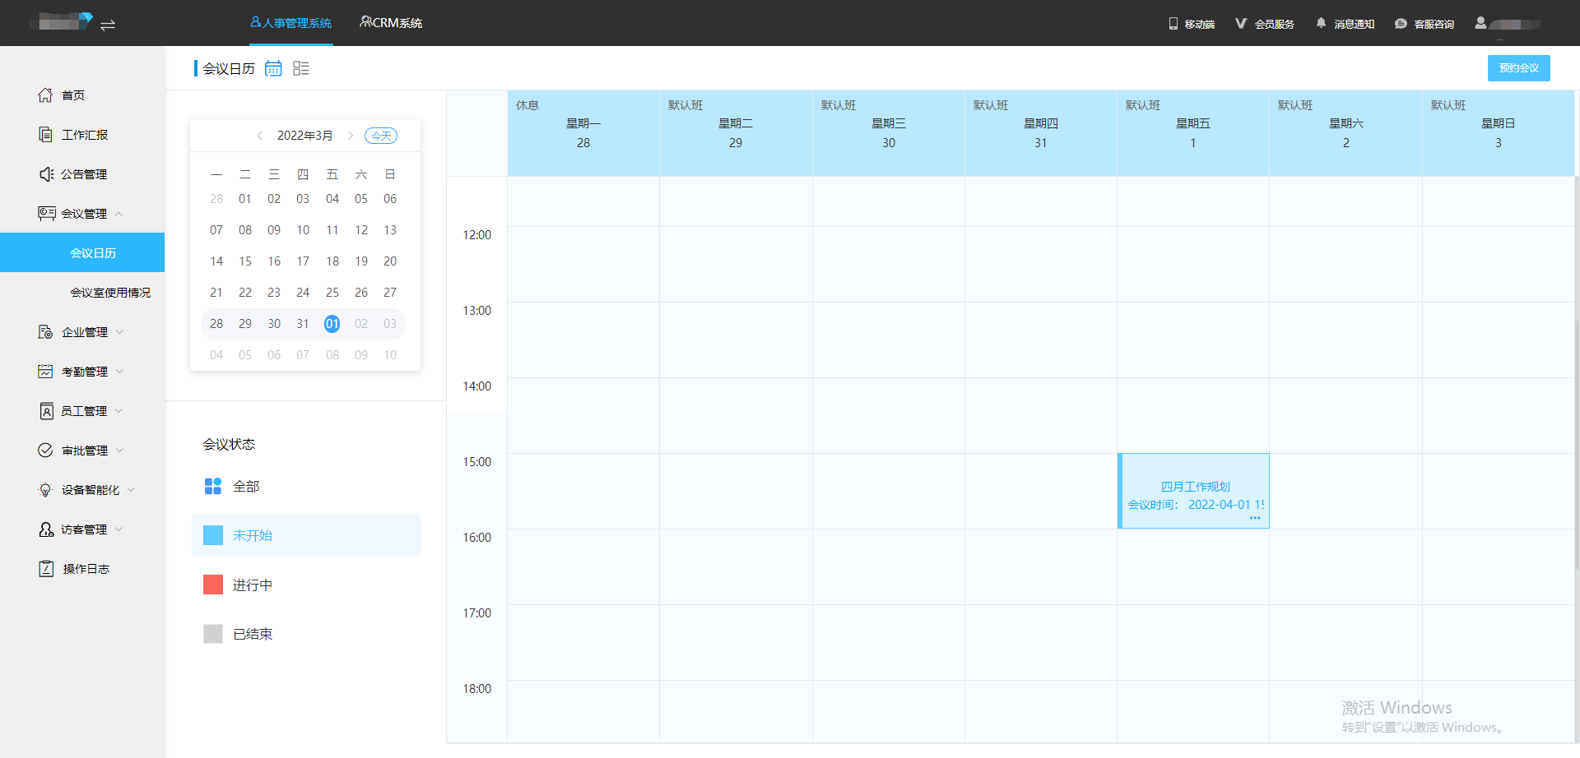
Task: Go to home page icon
Action: click(x=45, y=95)
